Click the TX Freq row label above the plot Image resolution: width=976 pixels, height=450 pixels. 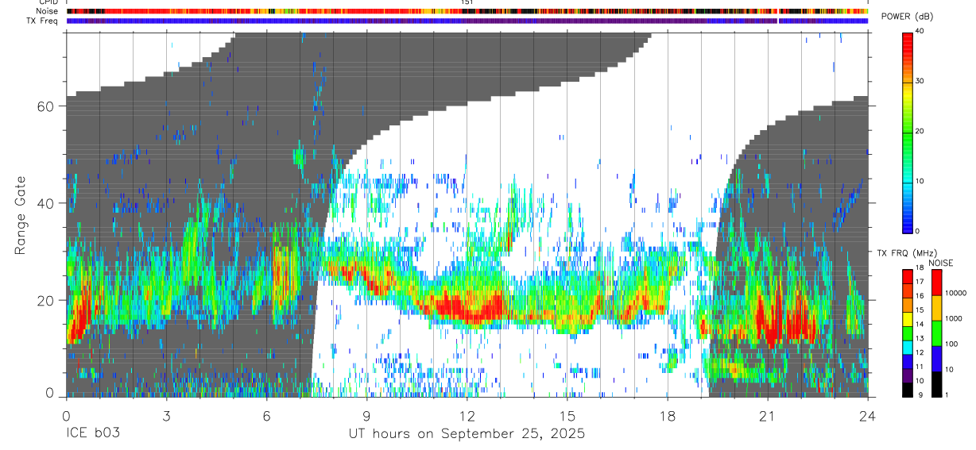[x=42, y=21]
